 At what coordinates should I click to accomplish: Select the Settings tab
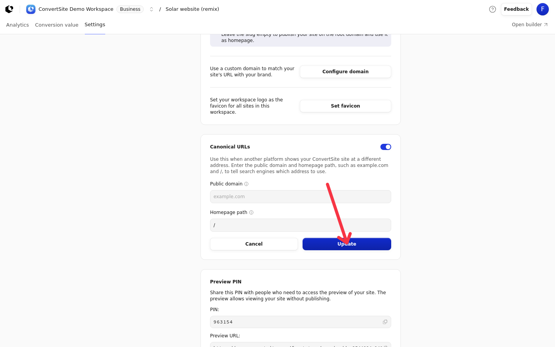[95, 25]
